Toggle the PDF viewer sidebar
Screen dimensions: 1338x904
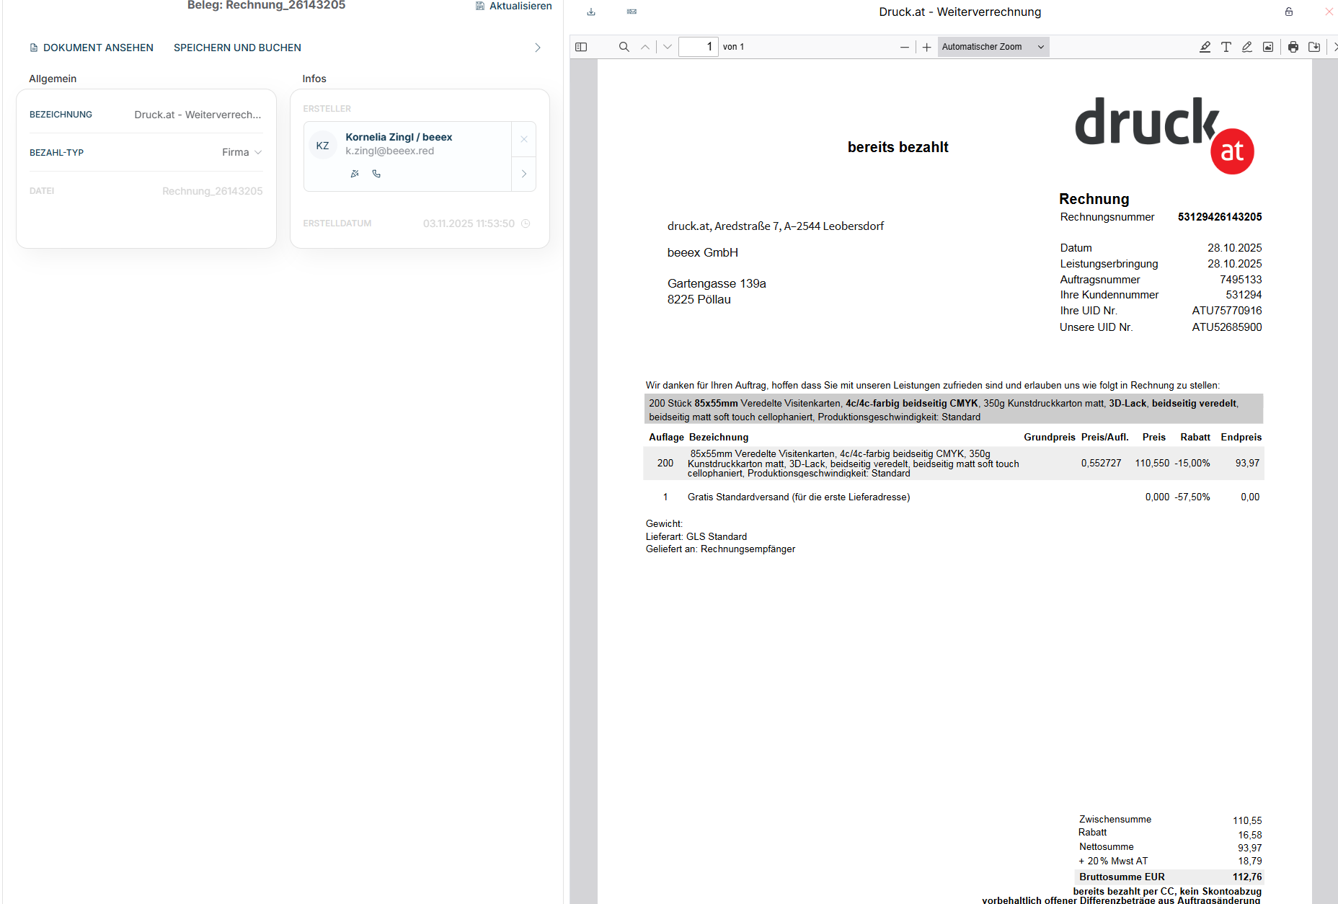pyautogui.click(x=581, y=47)
